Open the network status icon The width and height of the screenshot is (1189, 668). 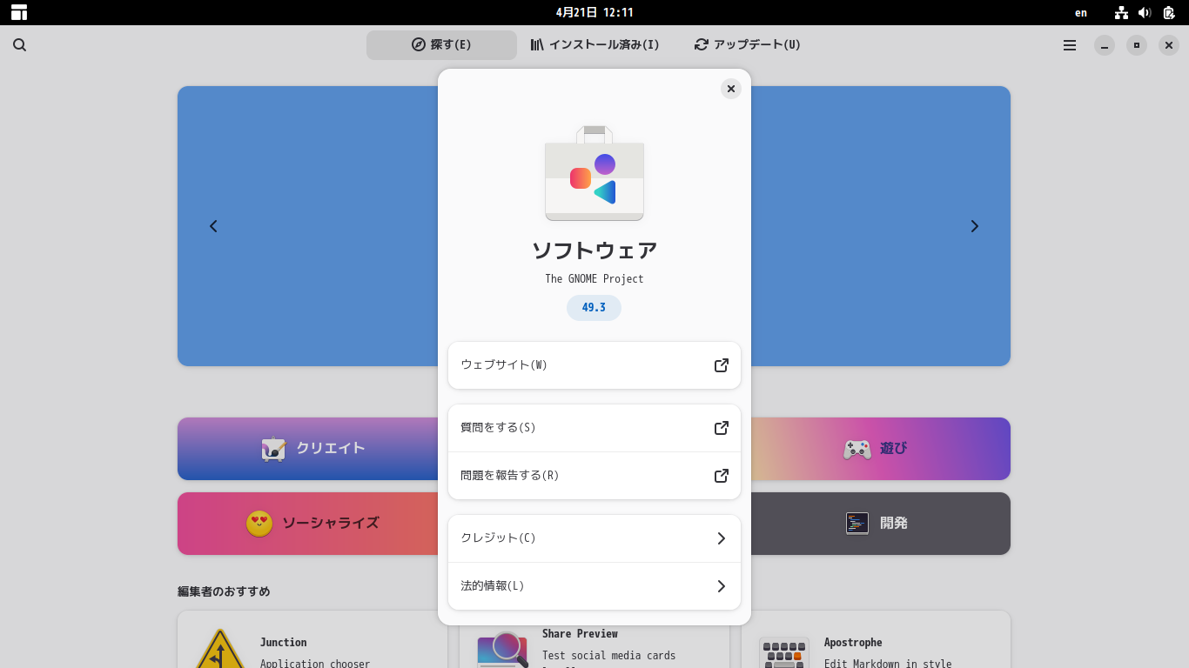(1121, 12)
